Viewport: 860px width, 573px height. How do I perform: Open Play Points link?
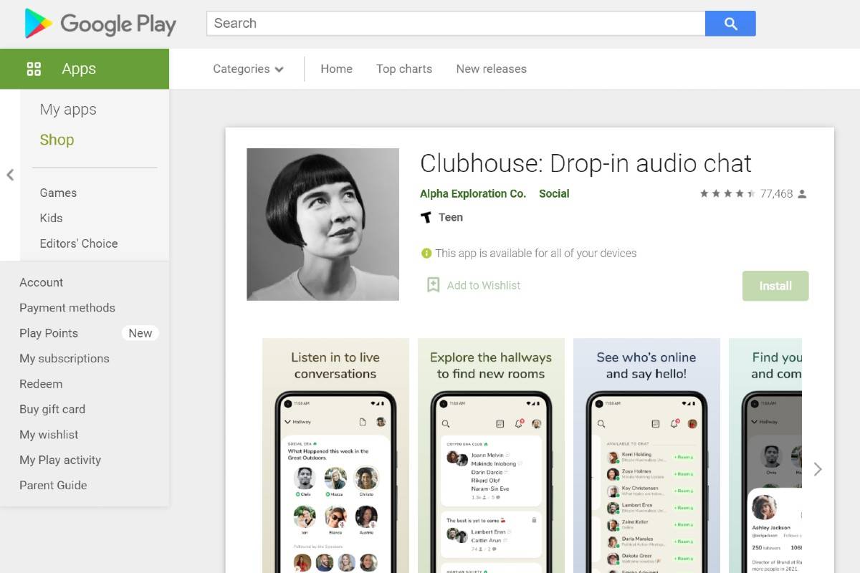click(49, 333)
